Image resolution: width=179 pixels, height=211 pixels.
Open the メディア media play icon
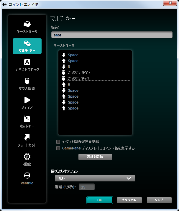click(27, 100)
